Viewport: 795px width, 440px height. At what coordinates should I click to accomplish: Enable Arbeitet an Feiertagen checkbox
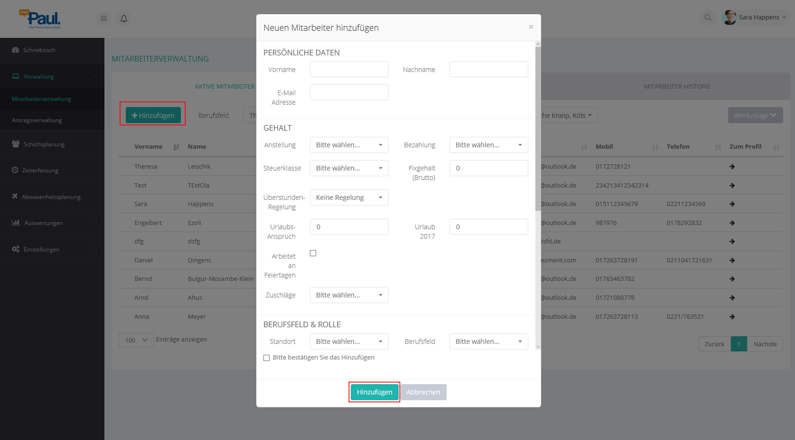click(313, 253)
